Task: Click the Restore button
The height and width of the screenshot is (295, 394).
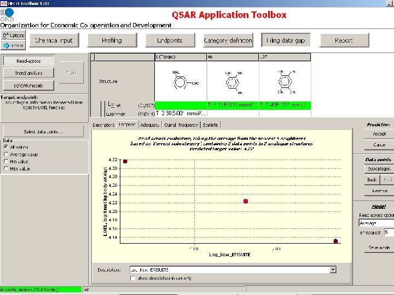Action: coord(380,191)
